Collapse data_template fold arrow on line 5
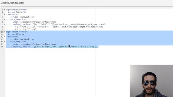173x97 pixels. [4, 19]
